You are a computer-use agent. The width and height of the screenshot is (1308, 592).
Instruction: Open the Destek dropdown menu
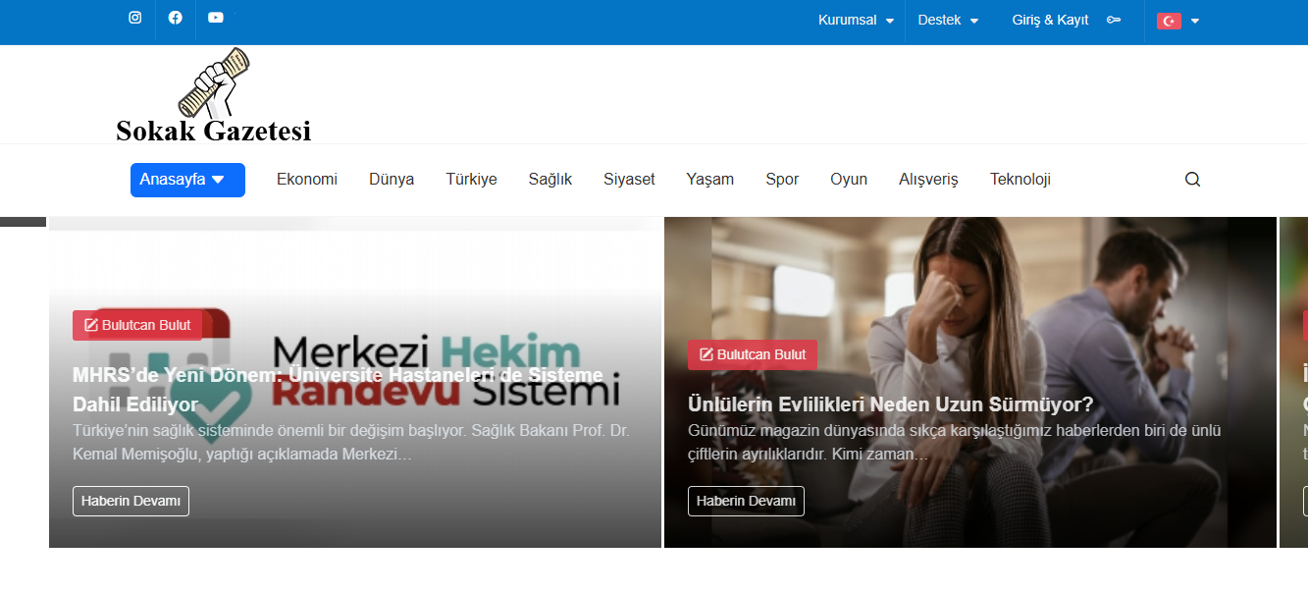948,19
